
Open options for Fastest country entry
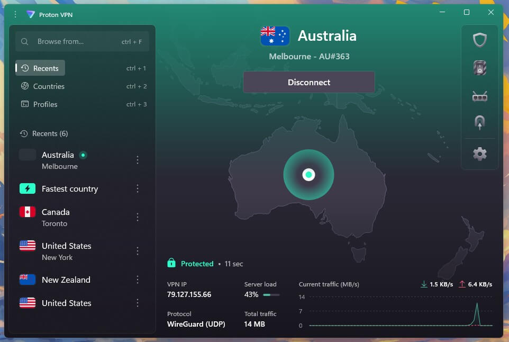[x=138, y=188]
